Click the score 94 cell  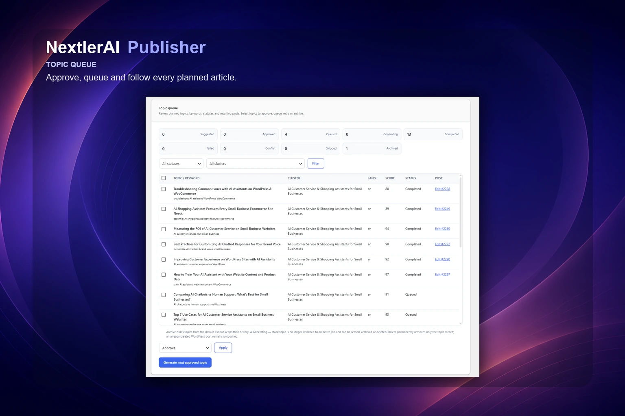pos(387,229)
